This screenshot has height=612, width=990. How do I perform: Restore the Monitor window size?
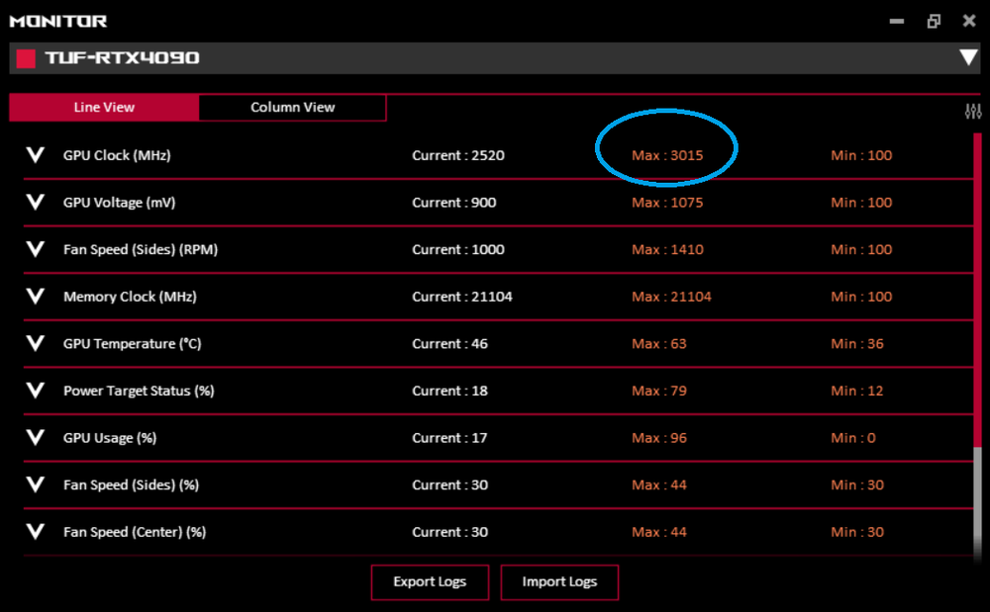pos(934,21)
